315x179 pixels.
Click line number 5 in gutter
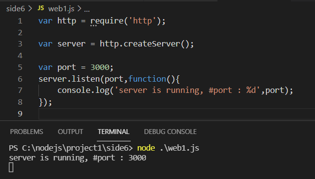click(20, 67)
